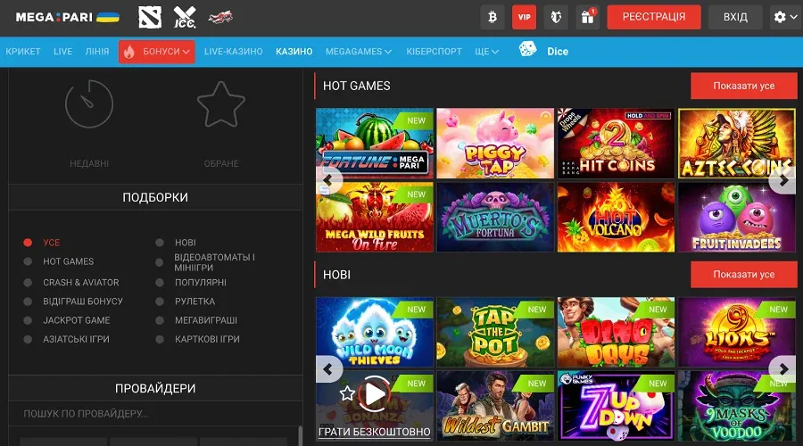Click the Реєстрація button
The width and height of the screenshot is (803, 446).
654,17
